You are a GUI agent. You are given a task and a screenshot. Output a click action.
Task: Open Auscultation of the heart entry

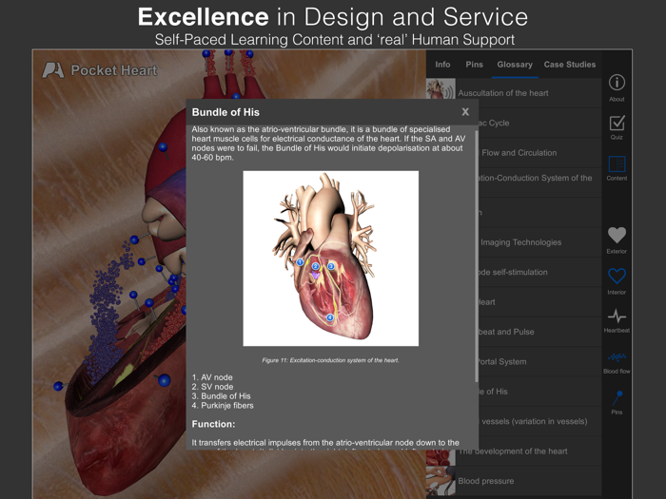[x=514, y=93]
